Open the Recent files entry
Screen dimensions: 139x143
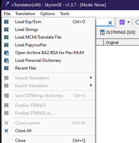(x=48, y=68)
